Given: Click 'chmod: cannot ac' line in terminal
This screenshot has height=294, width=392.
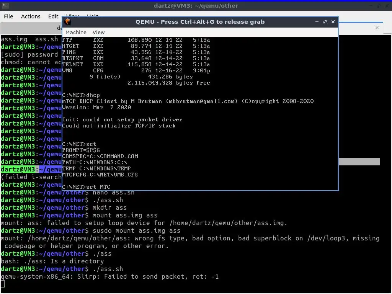Looking at the screenshot, I should pos(31,62).
